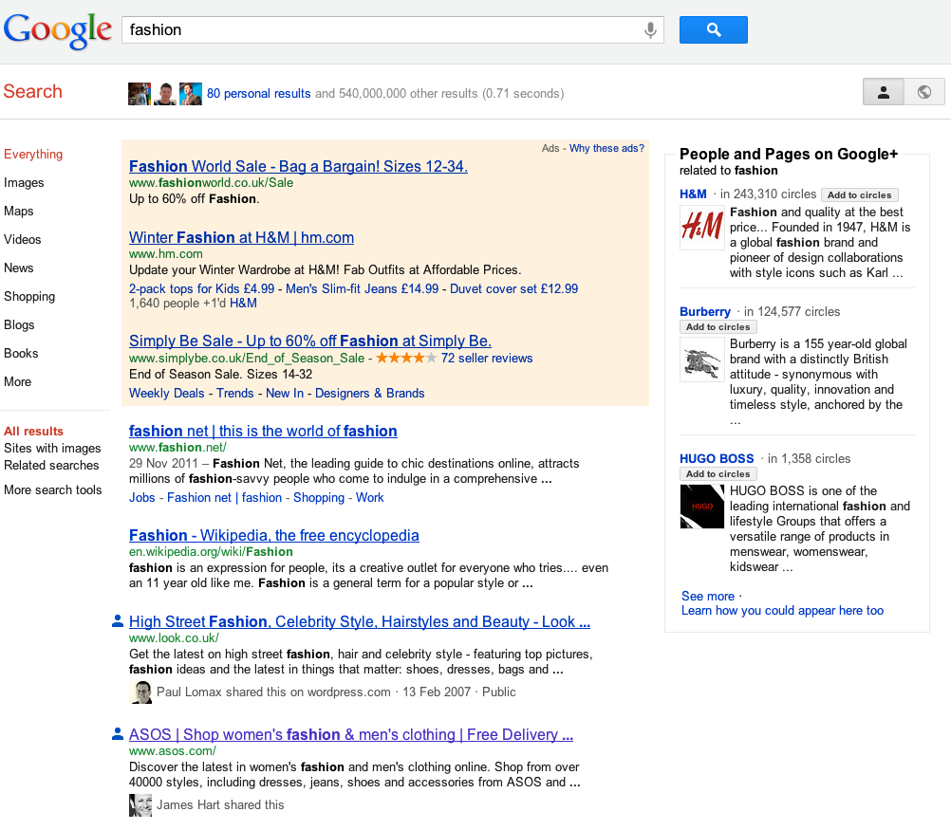Select Books search category
Viewport: 951px width, 830px height.
(x=21, y=354)
